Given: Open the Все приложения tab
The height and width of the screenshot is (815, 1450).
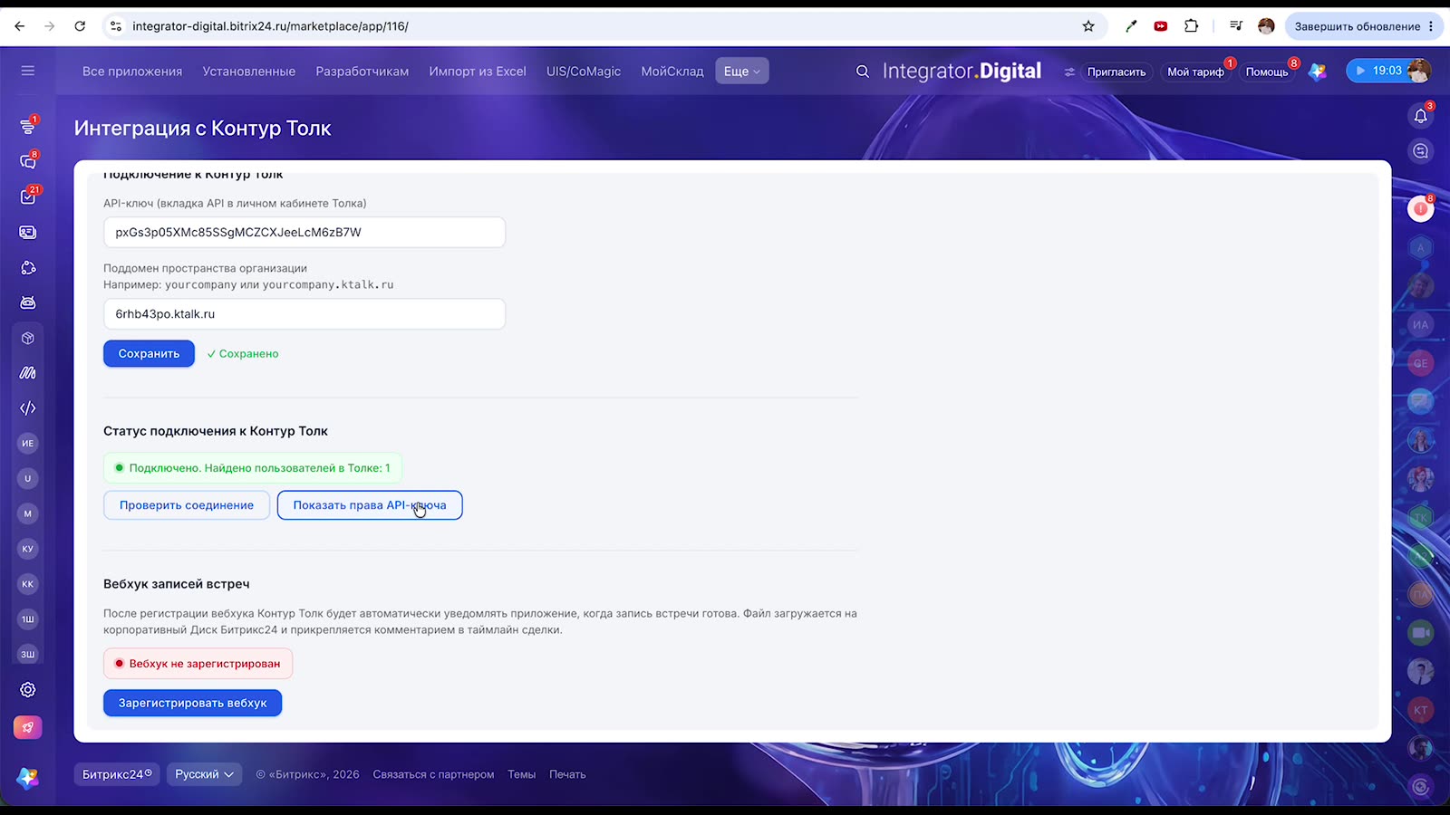Looking at the screenshot, I should pos(132,72).
